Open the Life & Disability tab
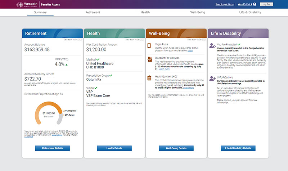 tap(250, 12)
